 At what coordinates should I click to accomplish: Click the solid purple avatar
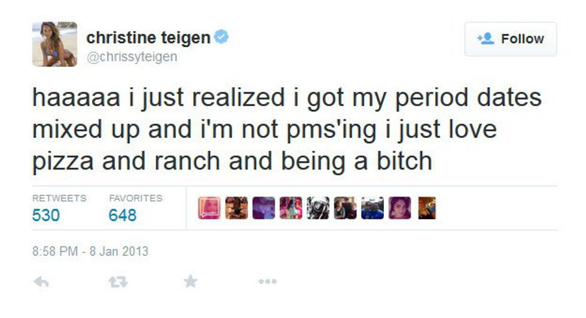coord(263,208)
